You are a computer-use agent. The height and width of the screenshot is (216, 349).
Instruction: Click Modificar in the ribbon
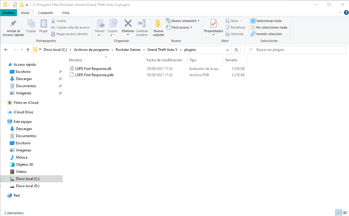click(x=235, y=27)
